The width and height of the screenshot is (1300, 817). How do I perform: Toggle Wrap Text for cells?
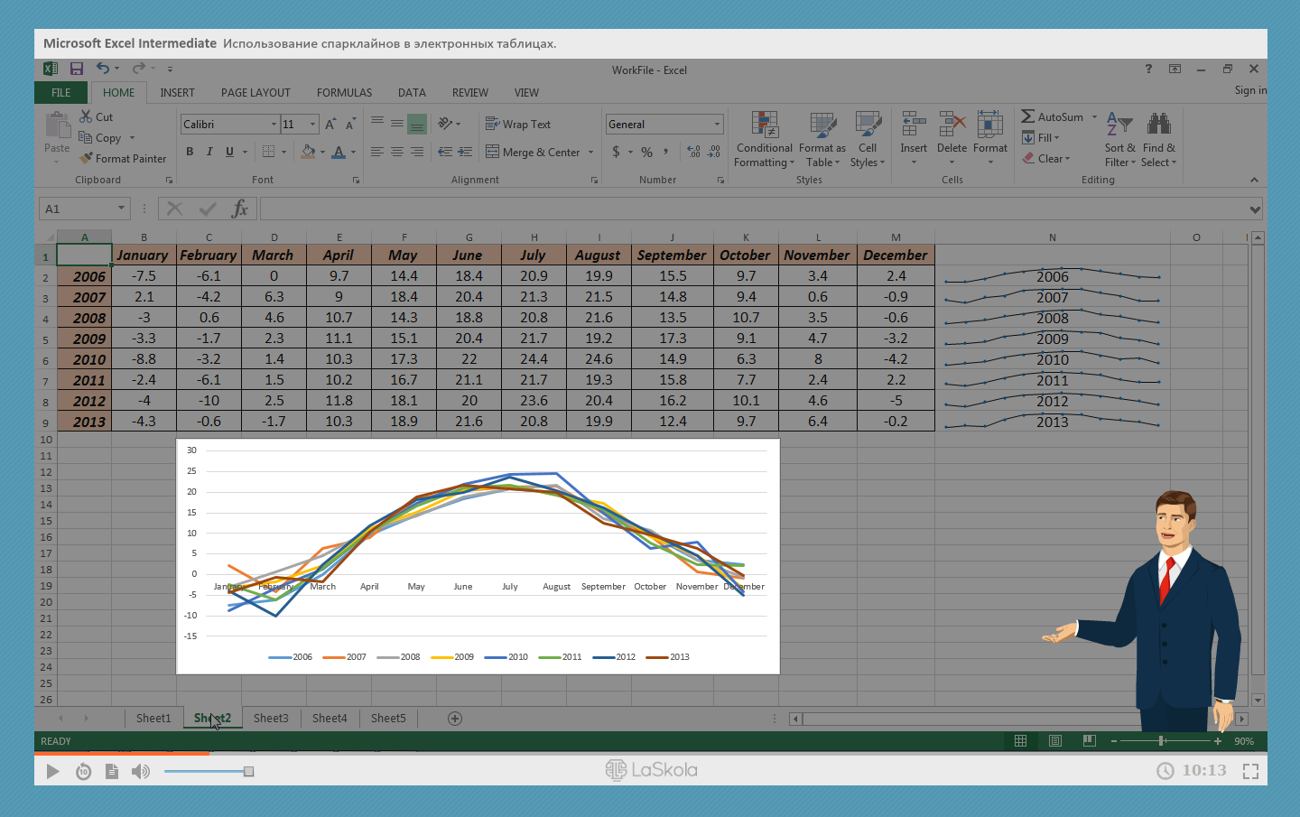point(518,125)
